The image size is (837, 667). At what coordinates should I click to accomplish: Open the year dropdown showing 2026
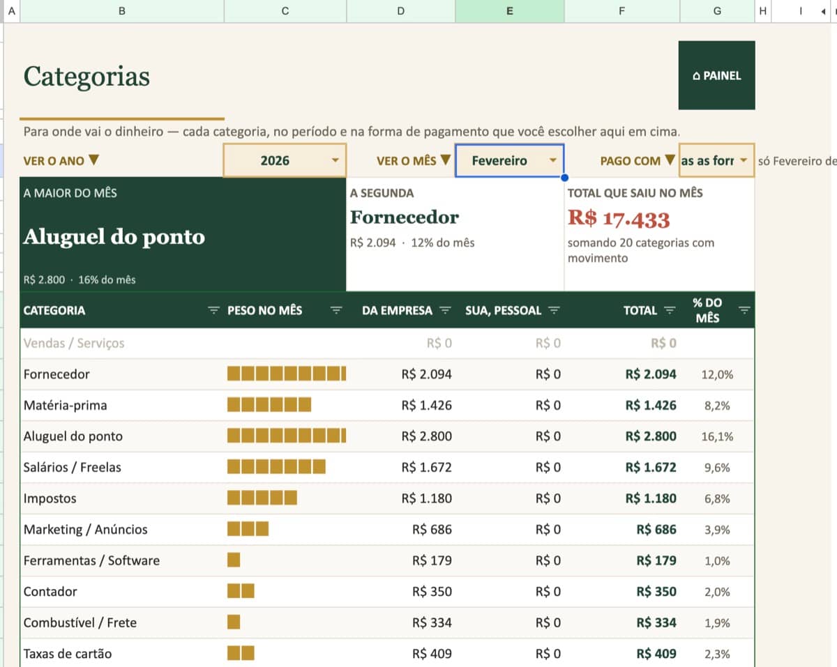click(x=285, y=160)
